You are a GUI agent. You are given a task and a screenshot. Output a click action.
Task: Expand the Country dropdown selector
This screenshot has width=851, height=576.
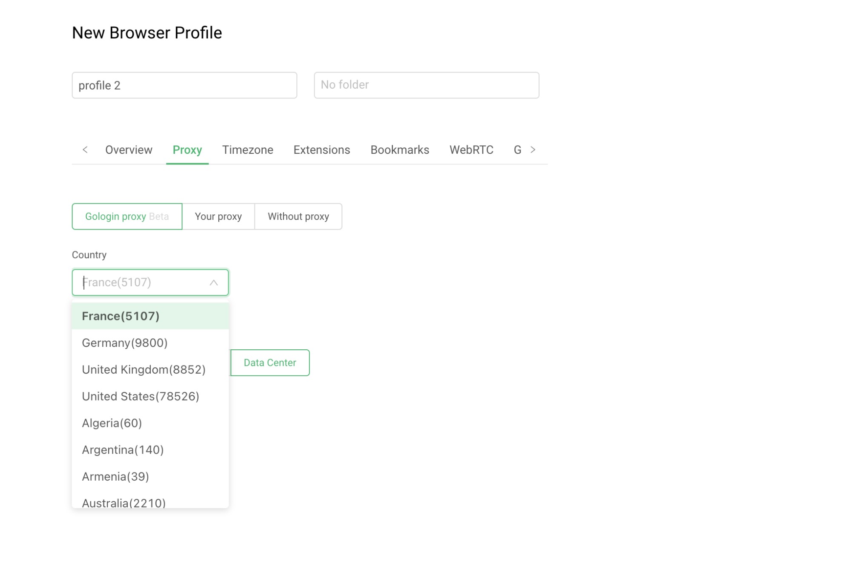coord(150,282)
